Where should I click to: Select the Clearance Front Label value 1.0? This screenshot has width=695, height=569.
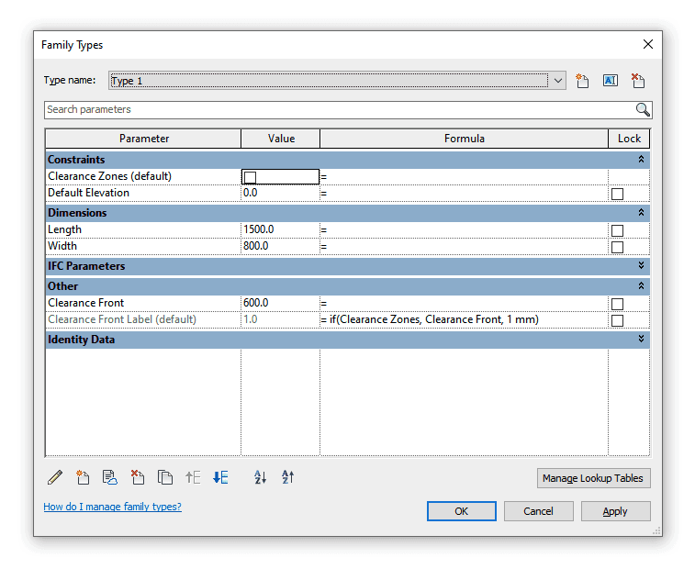coord(250,319)
